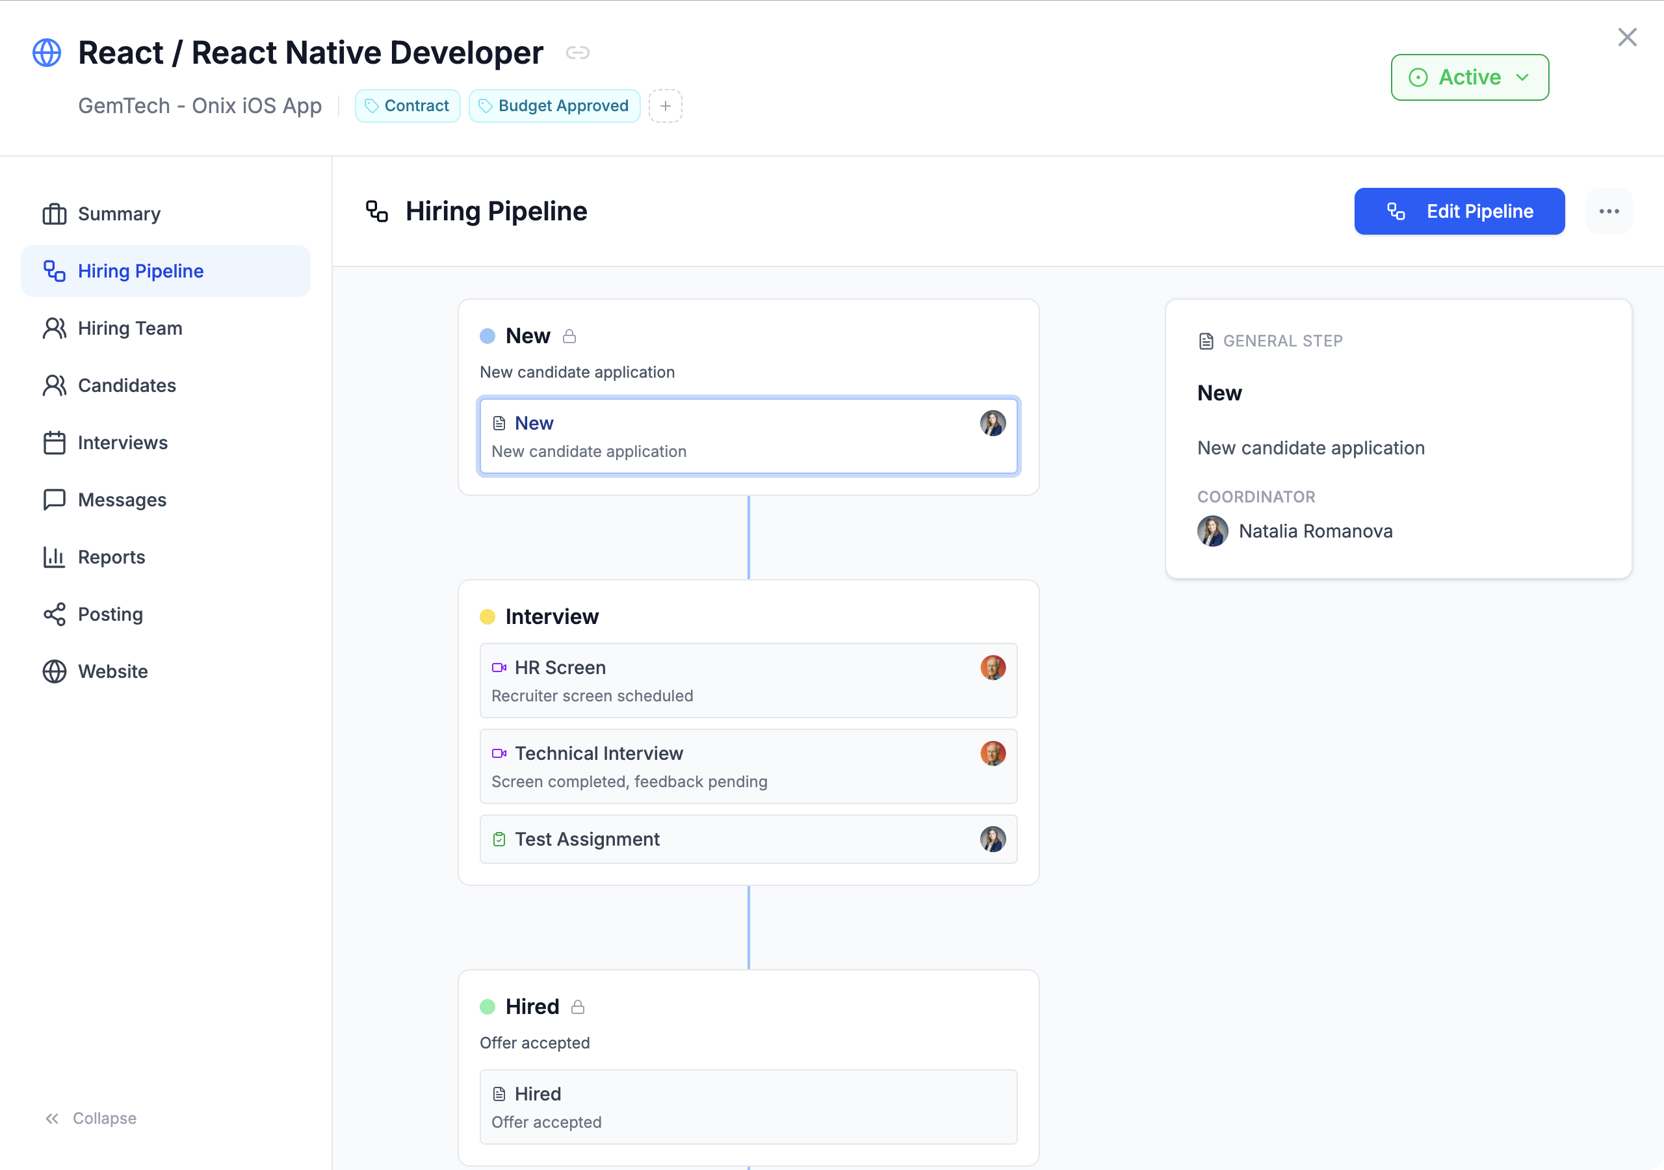The image size is (1664, 1170).
Task: Open the job Posting section
Action: tap(110, 614)
